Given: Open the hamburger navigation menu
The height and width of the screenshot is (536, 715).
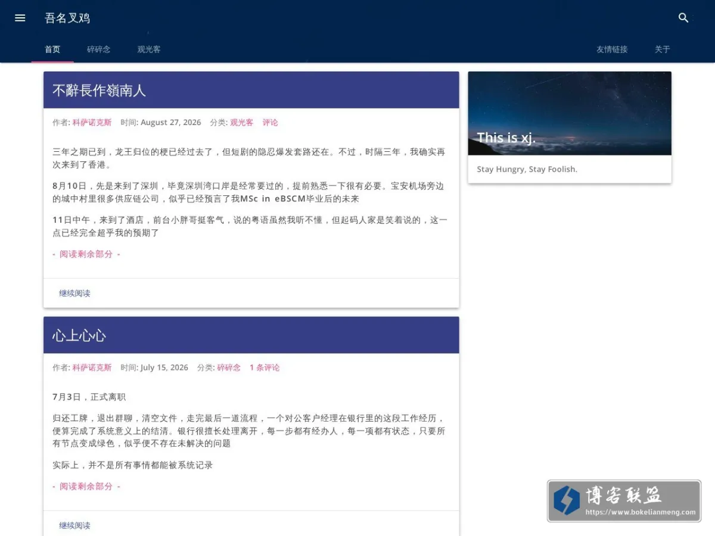Looking at the screenshot, I should point(20,18).
